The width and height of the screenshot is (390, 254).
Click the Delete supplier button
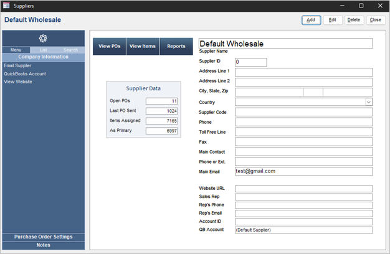353,20
